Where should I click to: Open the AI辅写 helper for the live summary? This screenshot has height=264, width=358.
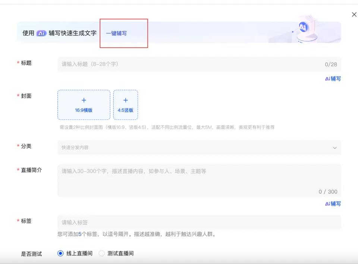(x=333, y=204)
